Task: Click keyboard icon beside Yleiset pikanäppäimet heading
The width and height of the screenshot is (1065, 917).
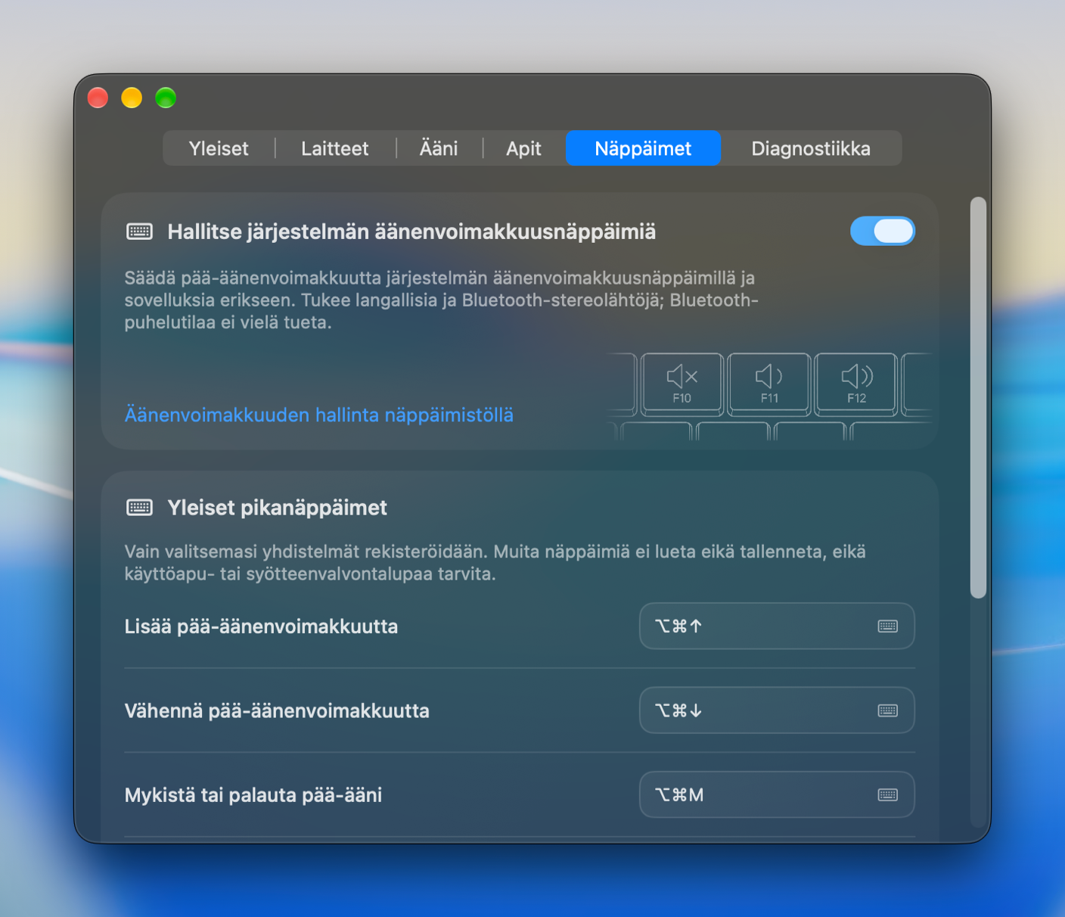Action: click(x=139, y=507)
